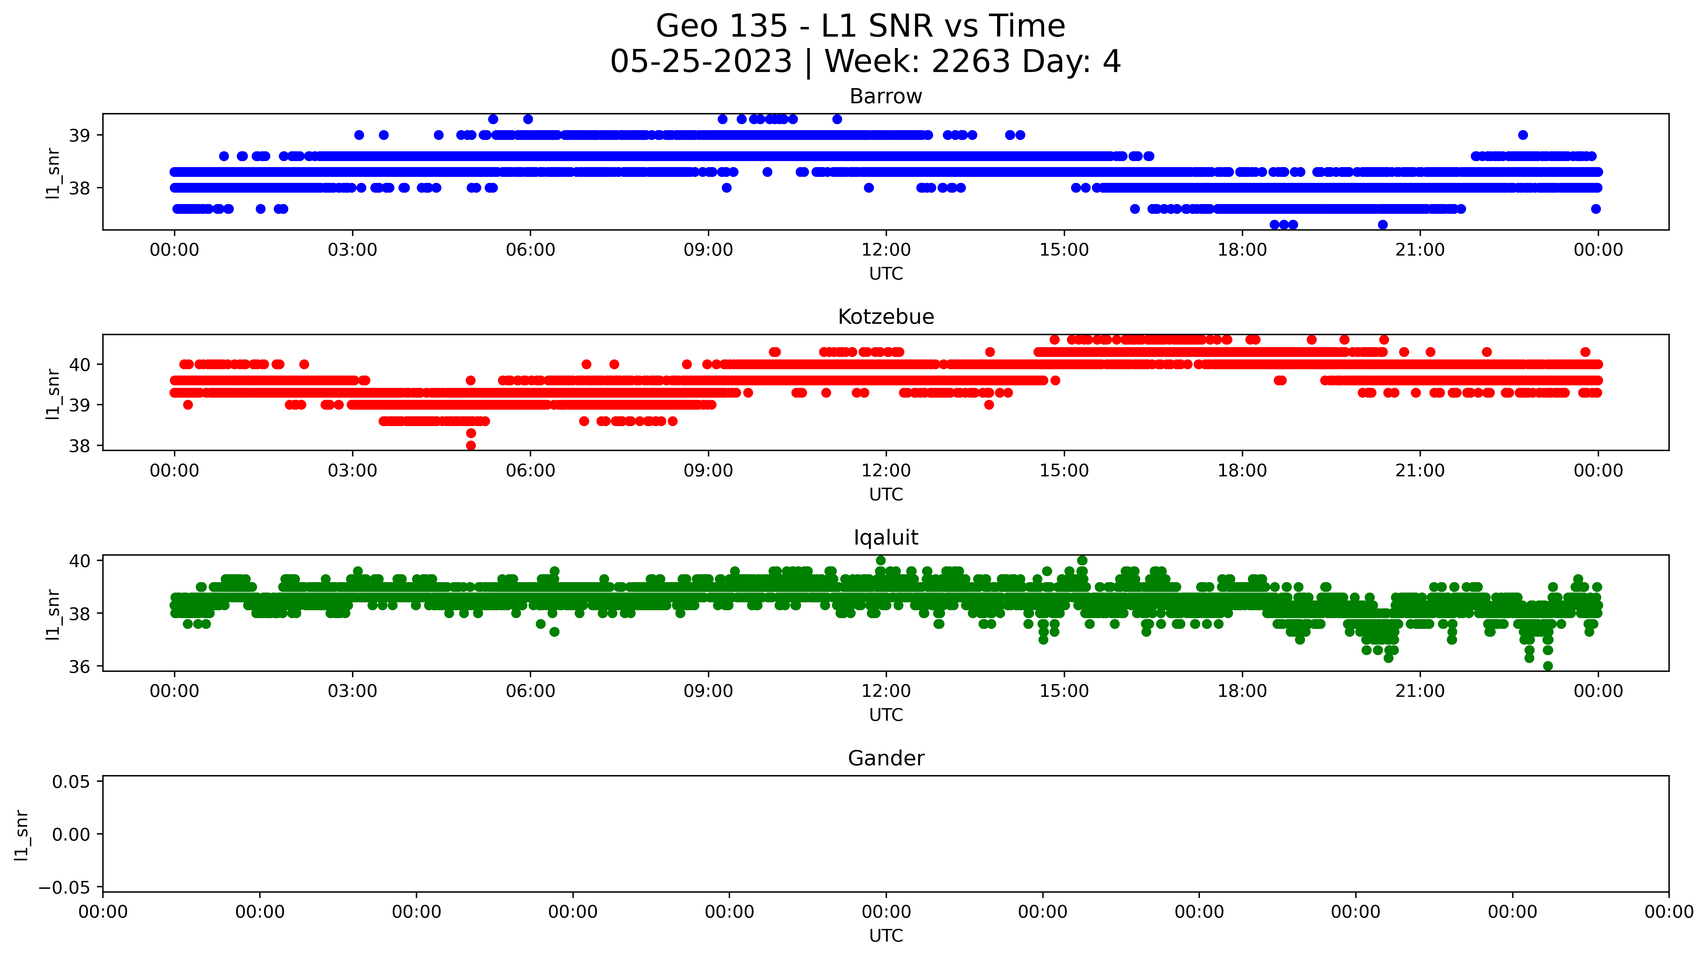
Task: Click the '39' y-axis tick on the Kotzebue chart
Action: click(80, 405)
